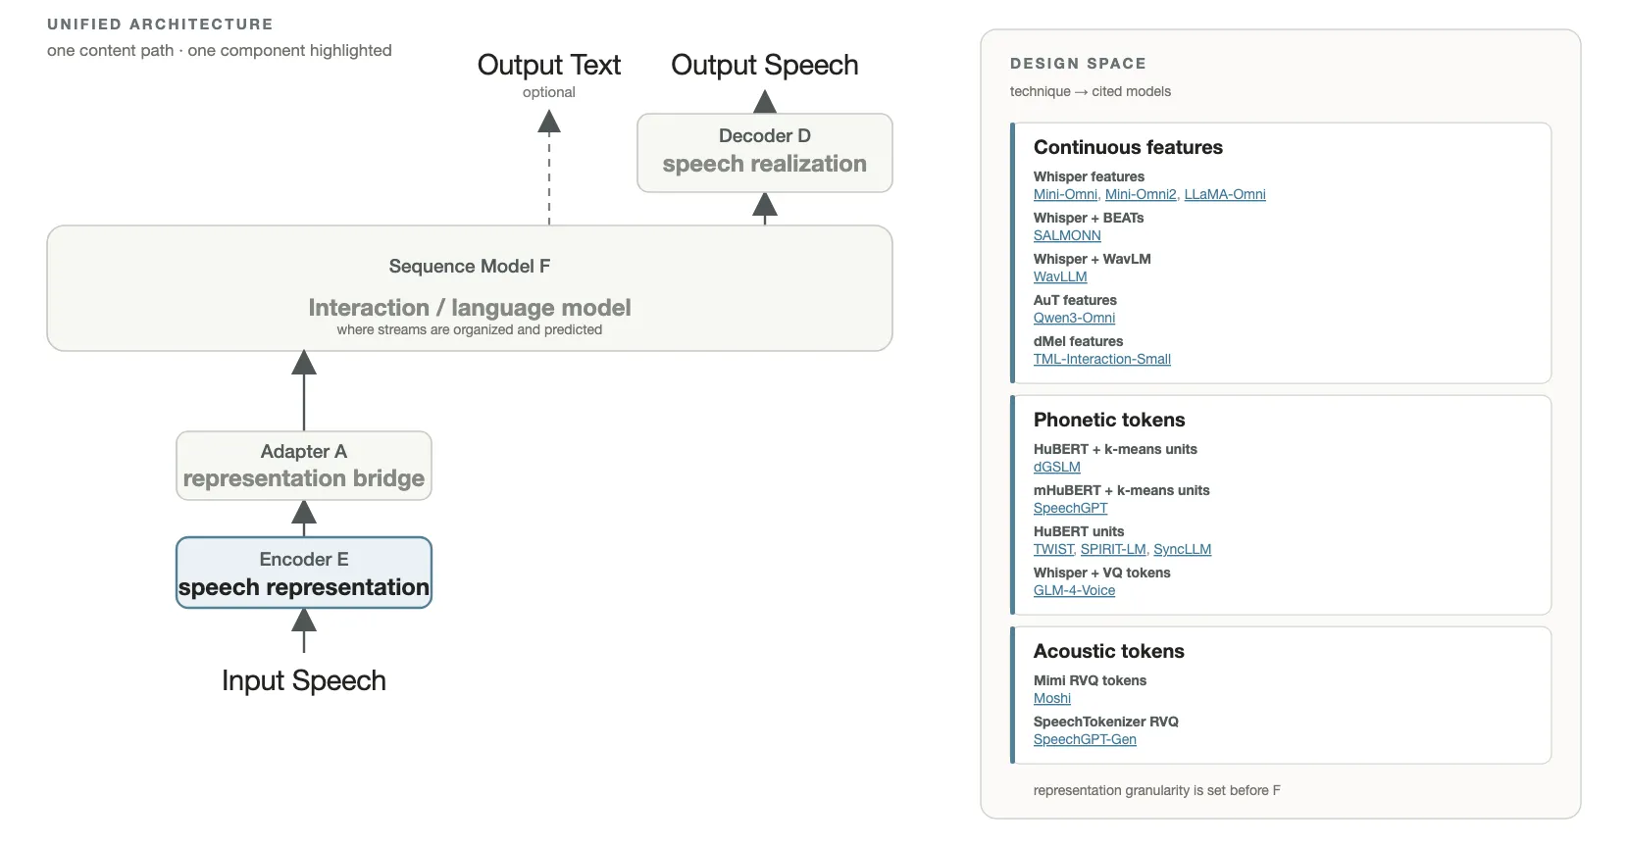Follow the SALMONN model link
The width and height of the screenshot is (1628, 848).
coord(1067,235)
